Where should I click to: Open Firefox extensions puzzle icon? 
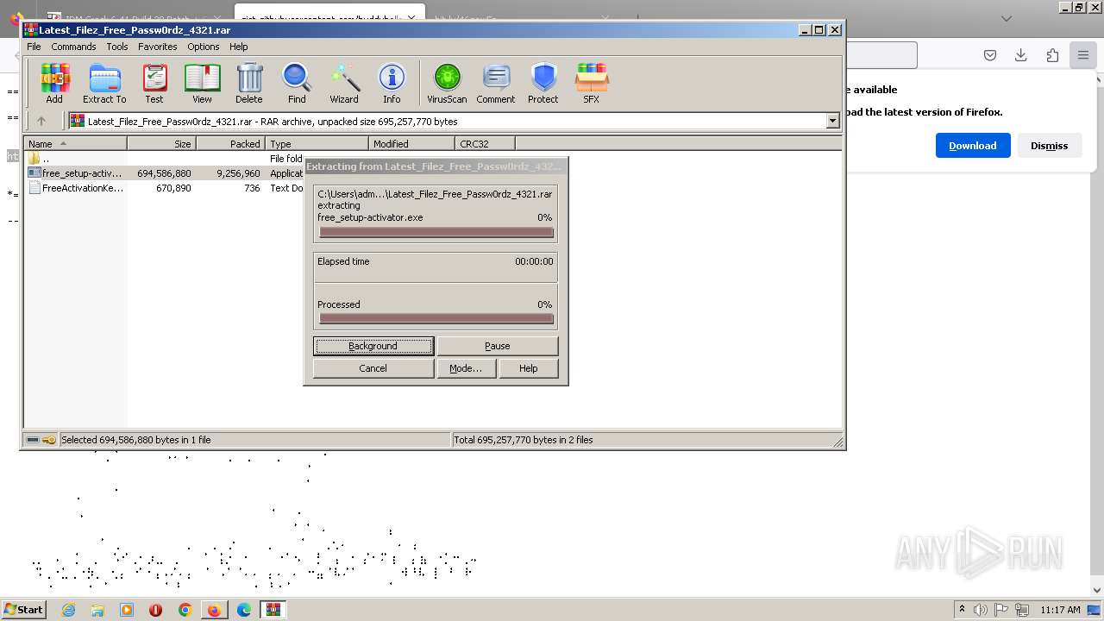(x=1052, y=55)
